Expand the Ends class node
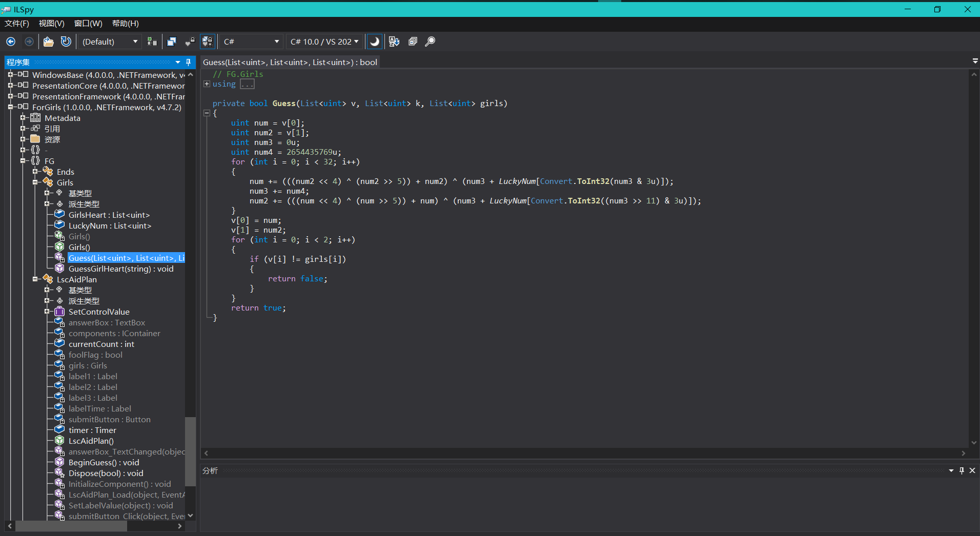This screenshot has height=536, width=980. [x=35, y=172]
